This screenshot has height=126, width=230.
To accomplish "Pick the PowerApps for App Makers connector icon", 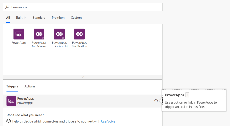I will coord(59,34).
